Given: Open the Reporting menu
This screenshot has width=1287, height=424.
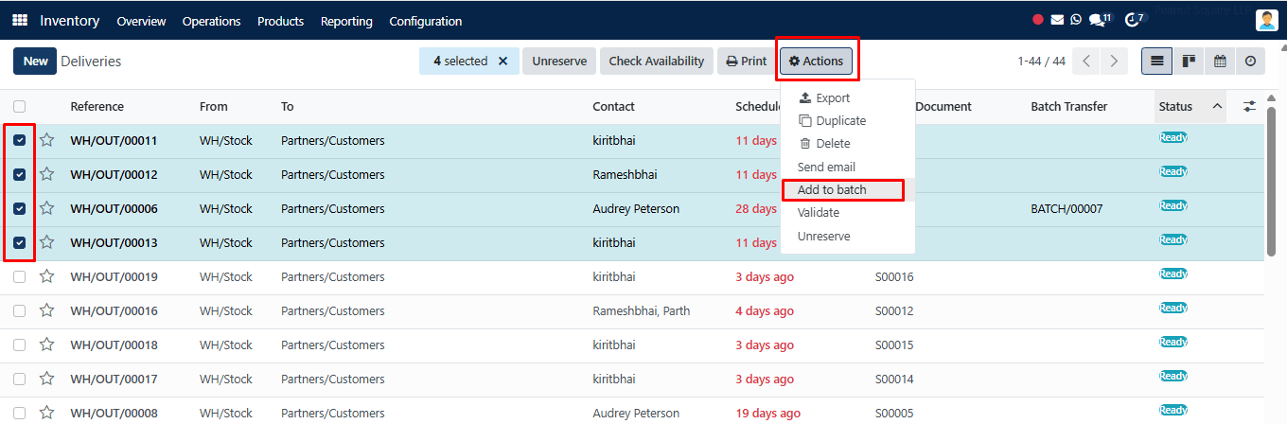Looking at the screenshot, I should pos(346,21).
